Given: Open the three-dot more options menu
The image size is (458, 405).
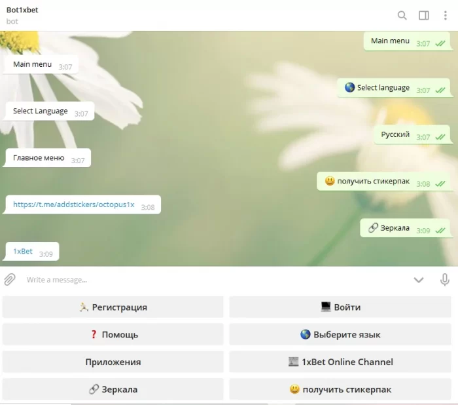Looking at the screenshot, I should (x=445, y=15).
